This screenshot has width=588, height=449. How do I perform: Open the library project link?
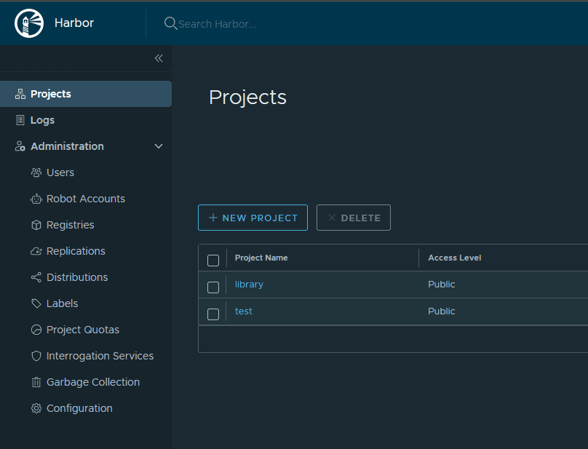point(249,285)
